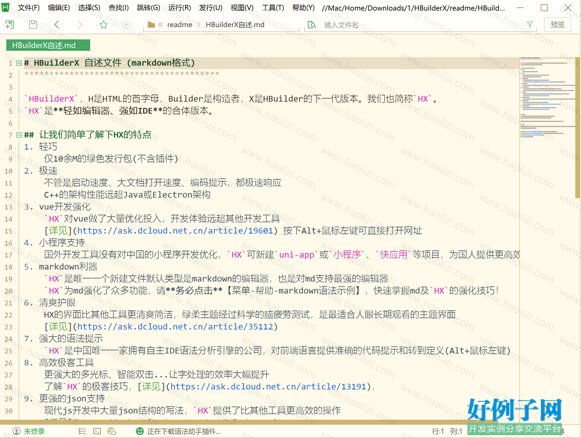Image resolution: width=581 pixels, height=438 pixels.
Task: Open the terminal icon in status bar
Action: point(97,431)
